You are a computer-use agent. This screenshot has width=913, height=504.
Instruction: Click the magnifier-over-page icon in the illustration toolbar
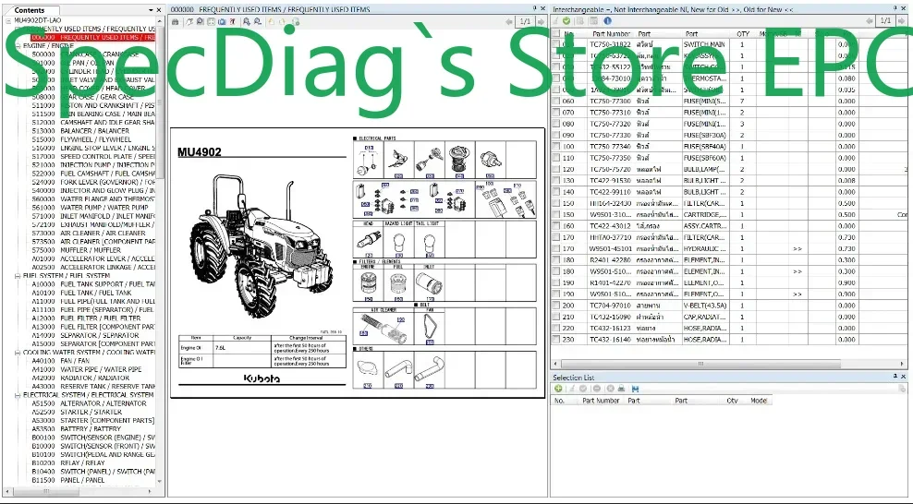(x=200, y=22)
